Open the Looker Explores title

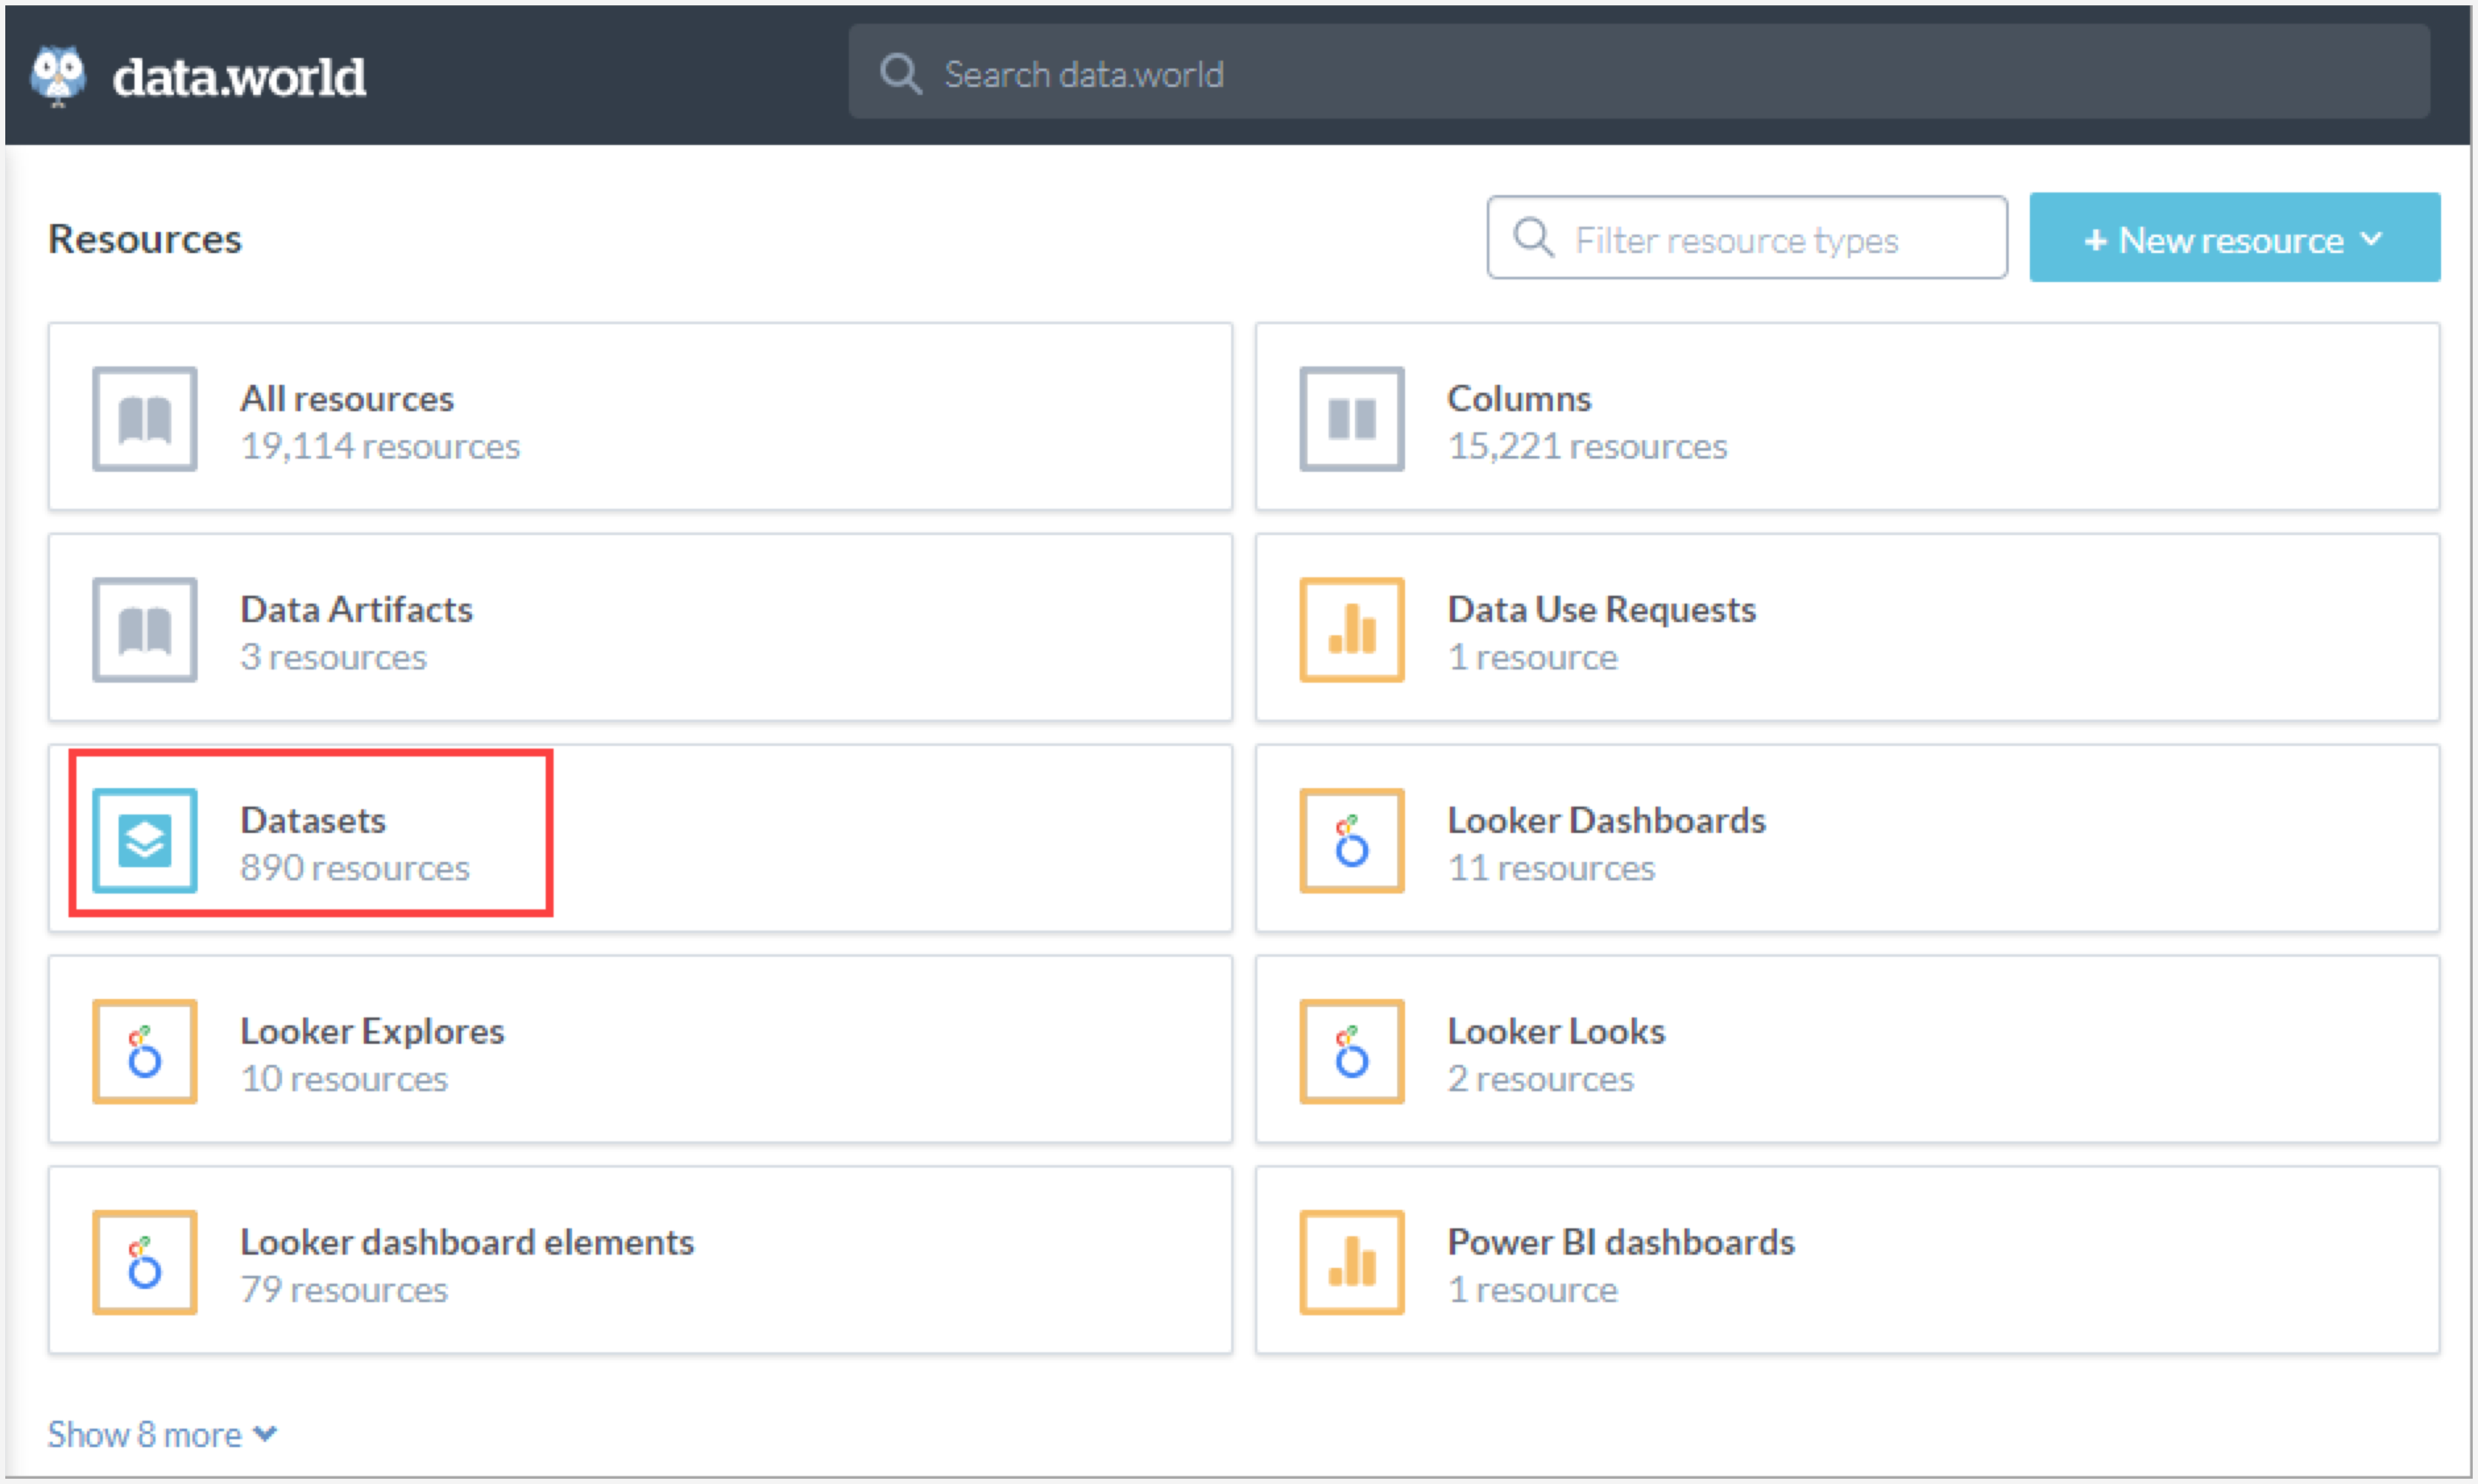click(372, 1032)
